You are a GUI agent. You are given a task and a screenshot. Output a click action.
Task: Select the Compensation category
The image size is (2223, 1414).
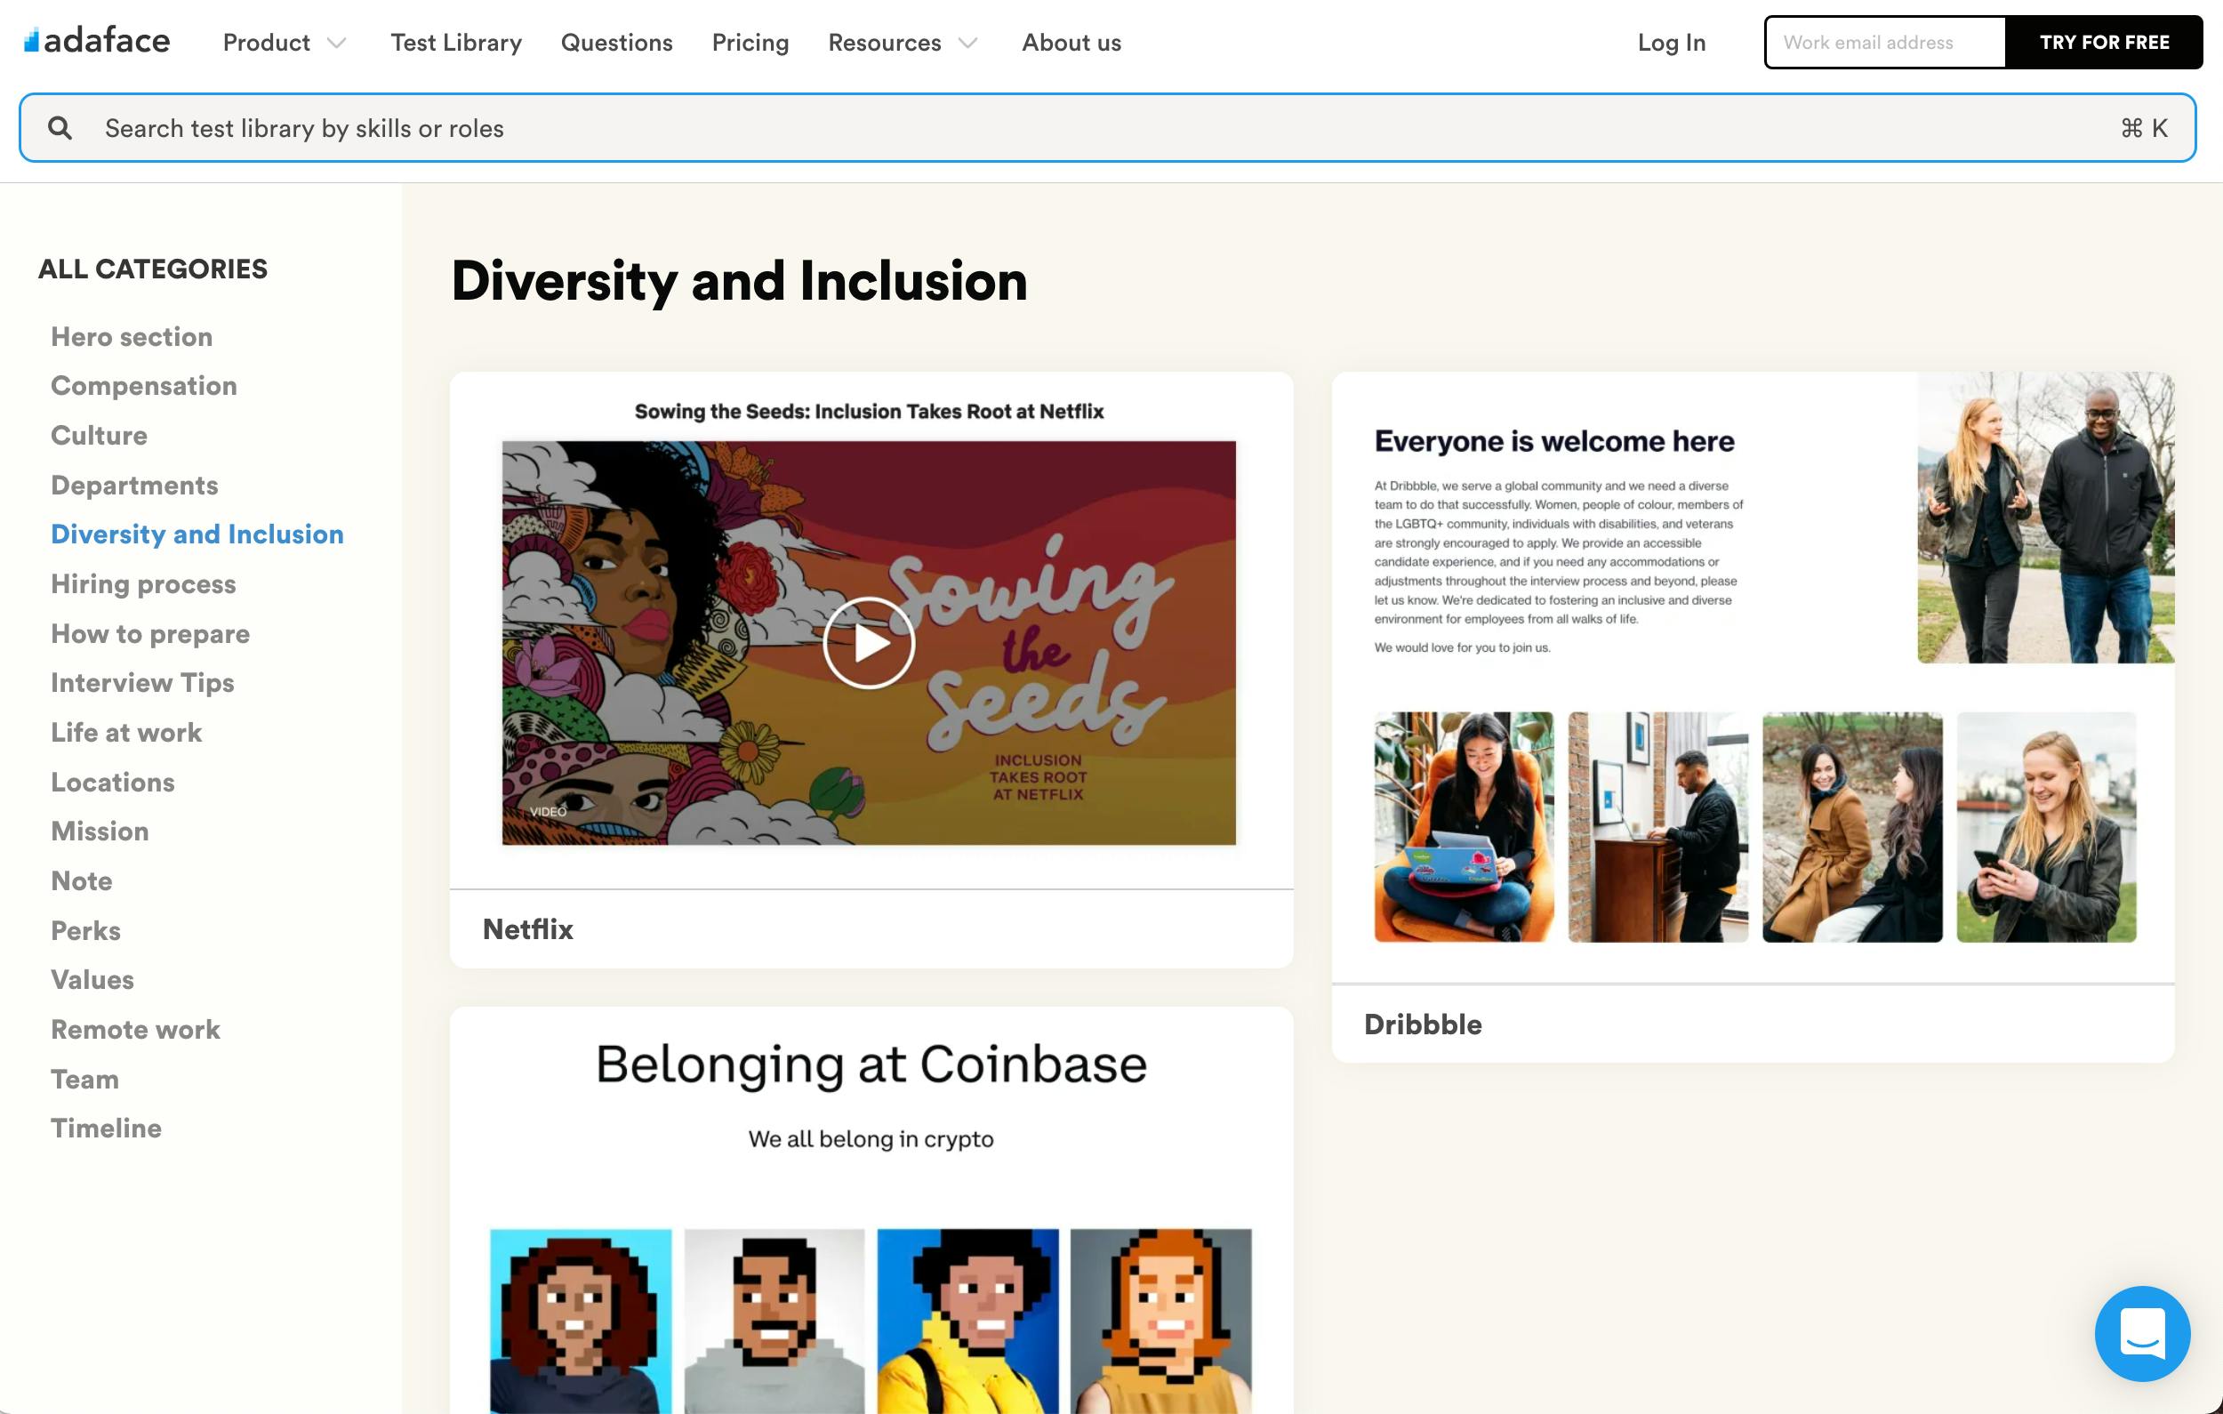click(144, 385)
